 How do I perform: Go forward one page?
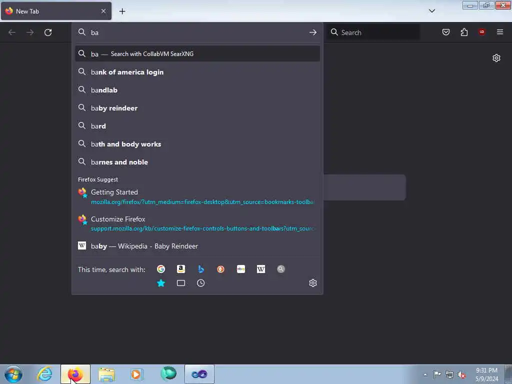point(30,32)
